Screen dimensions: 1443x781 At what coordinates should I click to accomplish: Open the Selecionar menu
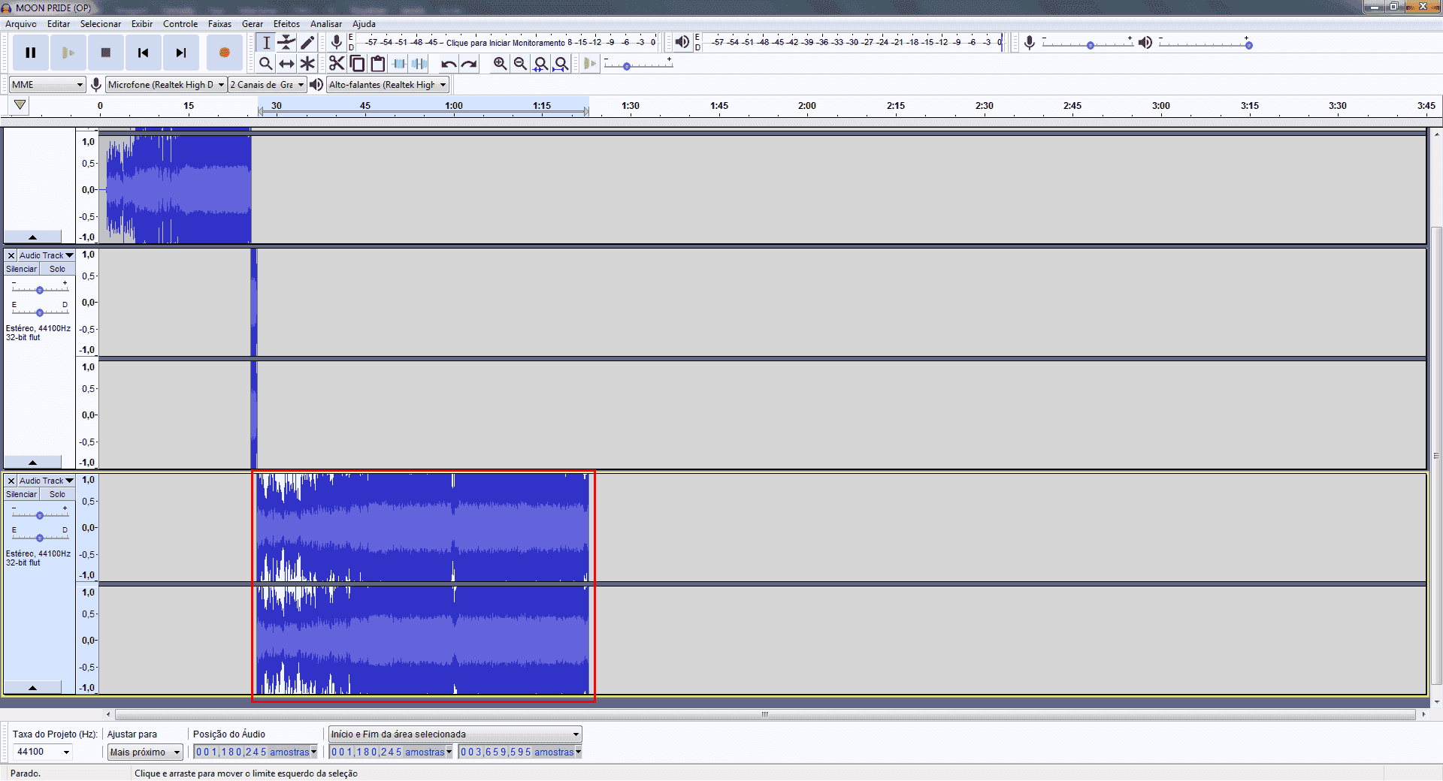(101, 24)
